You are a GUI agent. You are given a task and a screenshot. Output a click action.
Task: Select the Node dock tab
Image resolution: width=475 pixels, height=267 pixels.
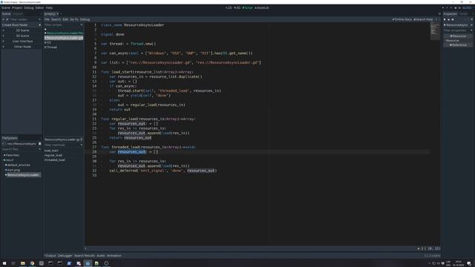[463, 14]
